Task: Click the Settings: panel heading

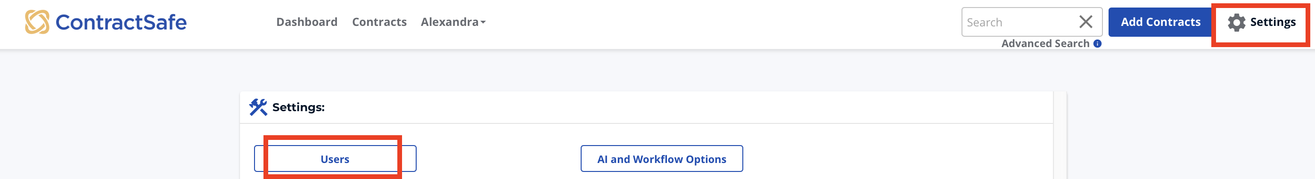Action: (x=298, y=107)
